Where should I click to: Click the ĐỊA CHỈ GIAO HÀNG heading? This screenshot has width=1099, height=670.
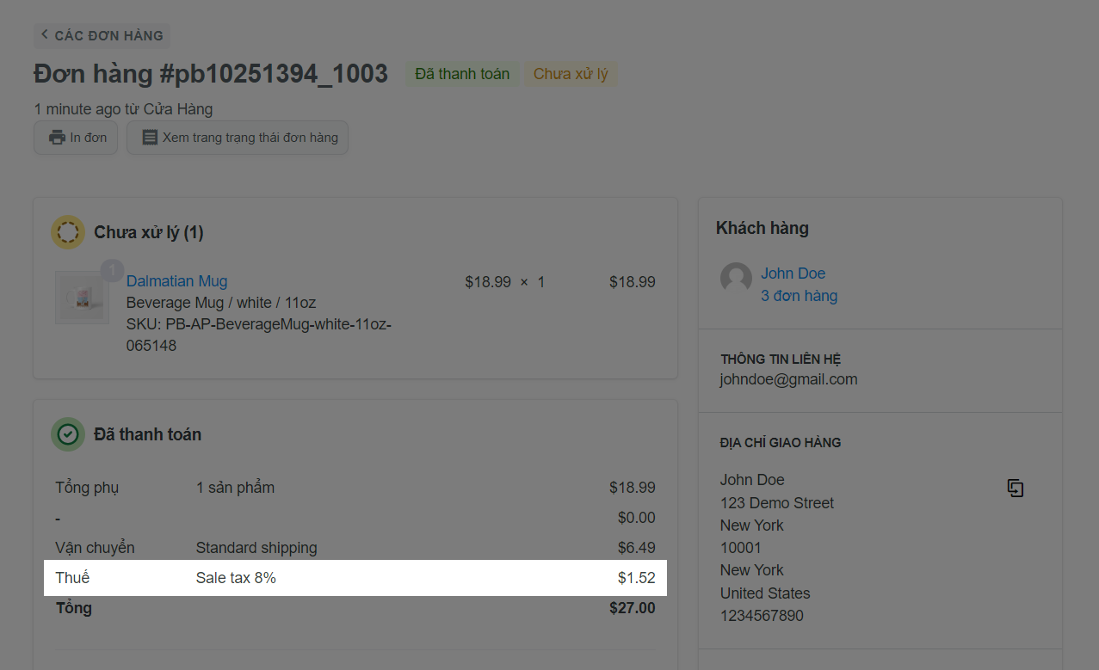781,443
